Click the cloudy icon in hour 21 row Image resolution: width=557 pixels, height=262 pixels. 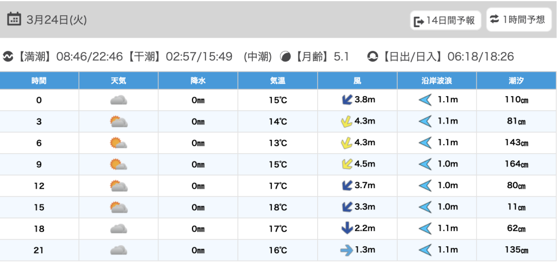(119, 250)
